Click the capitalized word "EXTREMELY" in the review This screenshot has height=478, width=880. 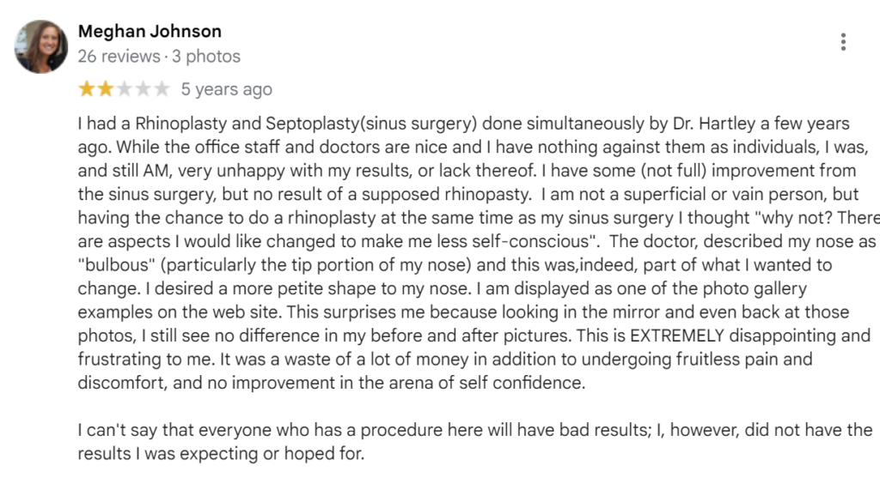coord(677,336)
